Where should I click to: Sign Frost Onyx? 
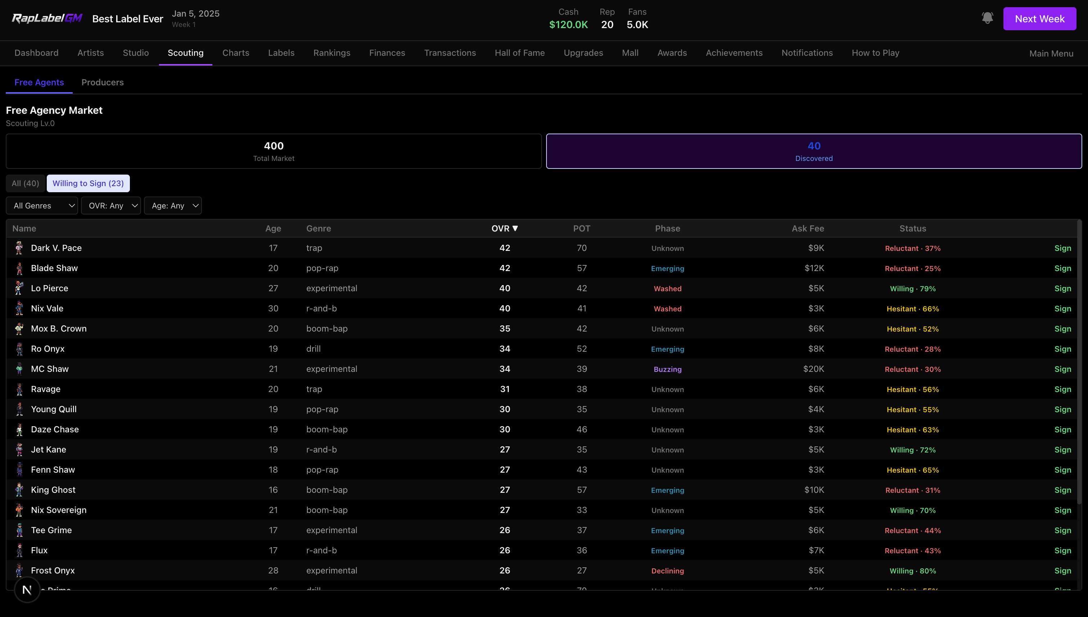(1062, 571)
